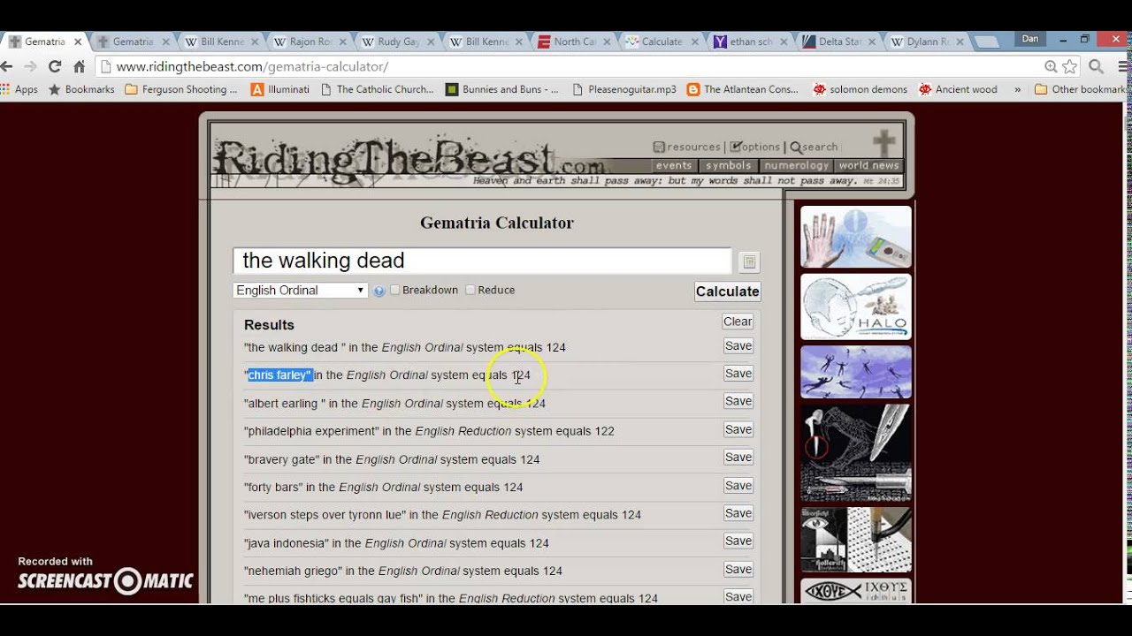Open the resources link in header
Screen dimensions: 1132x636
point(687,147)
